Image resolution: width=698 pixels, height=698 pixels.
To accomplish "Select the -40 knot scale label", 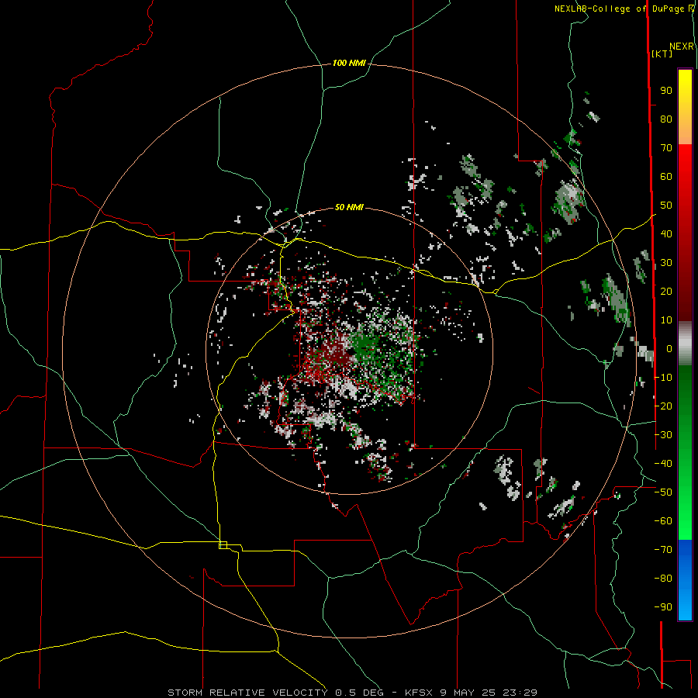I will click(x=663, y=464).
